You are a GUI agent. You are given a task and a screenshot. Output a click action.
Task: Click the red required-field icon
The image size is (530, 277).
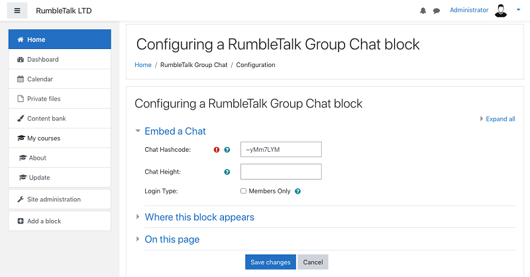217,150
